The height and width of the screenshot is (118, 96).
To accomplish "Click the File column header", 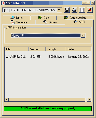I will tap(17, 49).
